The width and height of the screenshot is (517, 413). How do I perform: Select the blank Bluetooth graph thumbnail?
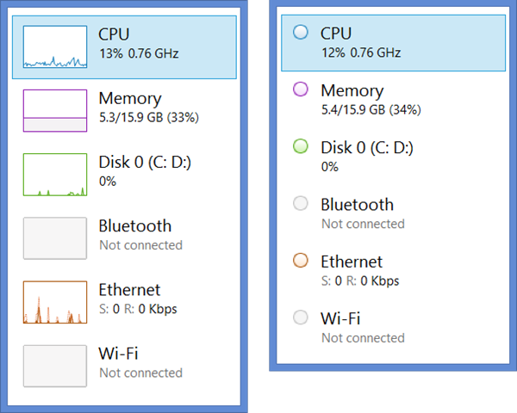[x=55, y=238]
